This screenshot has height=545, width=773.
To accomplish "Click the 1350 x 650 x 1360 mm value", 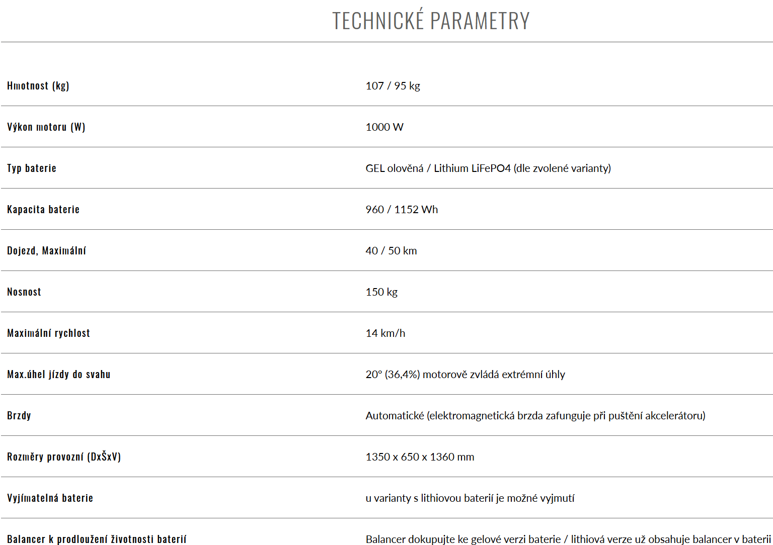I will 420,457.
